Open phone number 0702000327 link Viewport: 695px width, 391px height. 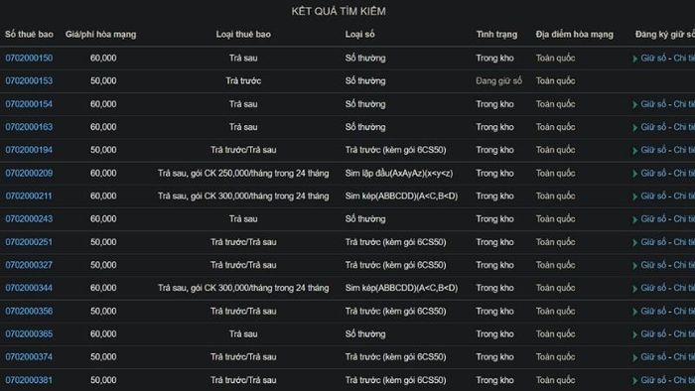tap(29, 265)
